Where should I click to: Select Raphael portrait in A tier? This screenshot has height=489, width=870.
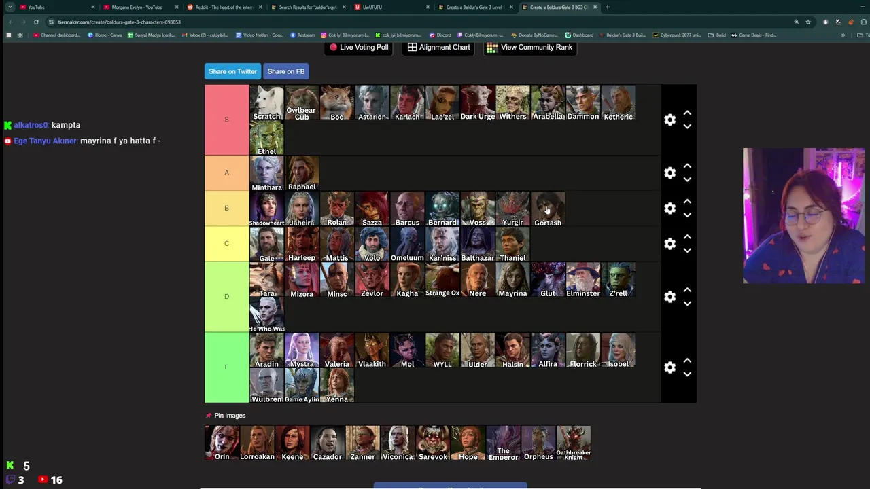pos(302,173)
